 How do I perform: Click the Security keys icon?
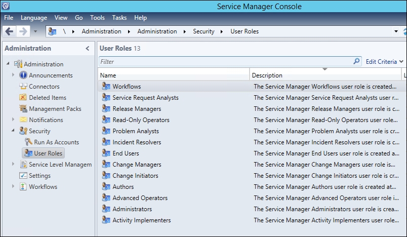23,131
